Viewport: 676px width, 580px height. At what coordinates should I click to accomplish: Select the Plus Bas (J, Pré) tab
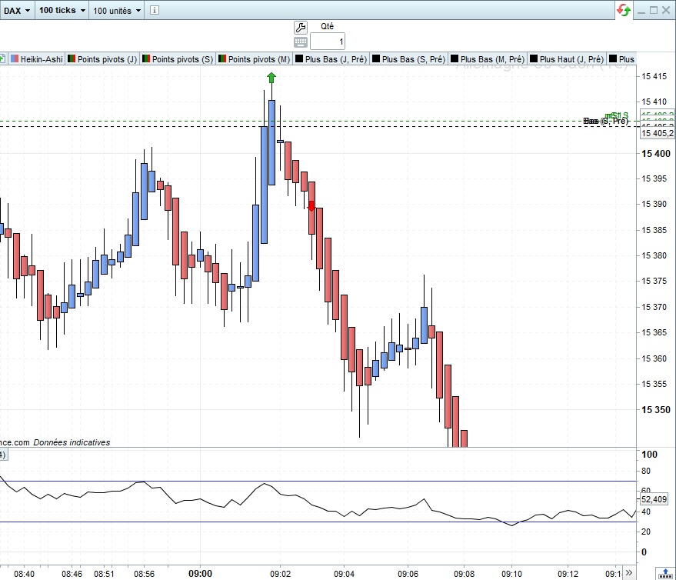[331, 59]
